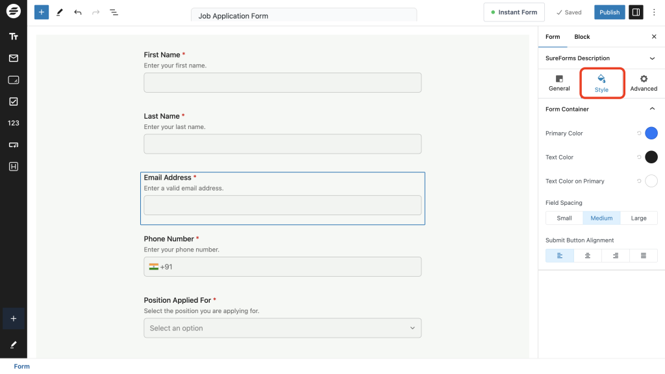This screenshot has width=665, height=374.
Task: Open the Primary Color swatch picker
Action: coord(651,133)
